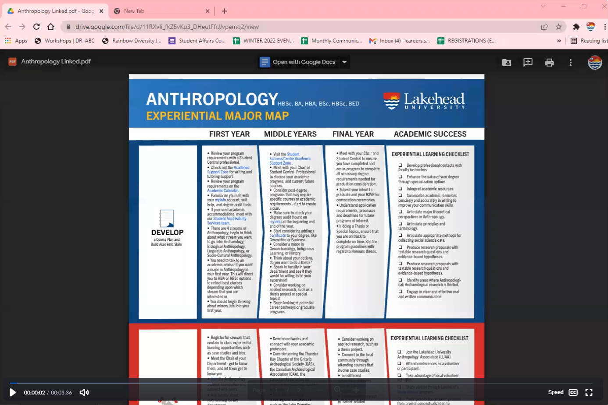
Task: Check 'Join the Lakehead University Anthropology Association' box
Action: pos(399,352)
